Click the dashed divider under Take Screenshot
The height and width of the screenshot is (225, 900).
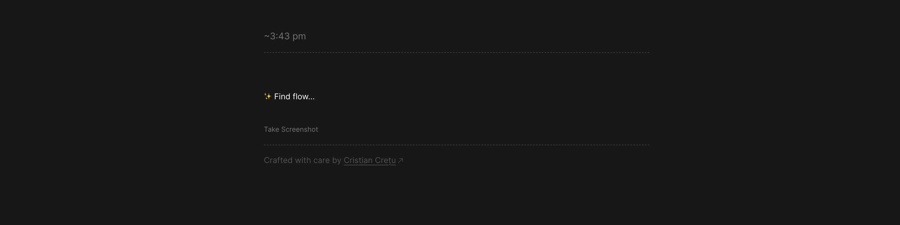click(456, 145)
